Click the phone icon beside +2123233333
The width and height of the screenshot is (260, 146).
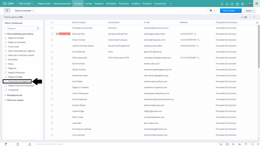[x=195, y=34]
